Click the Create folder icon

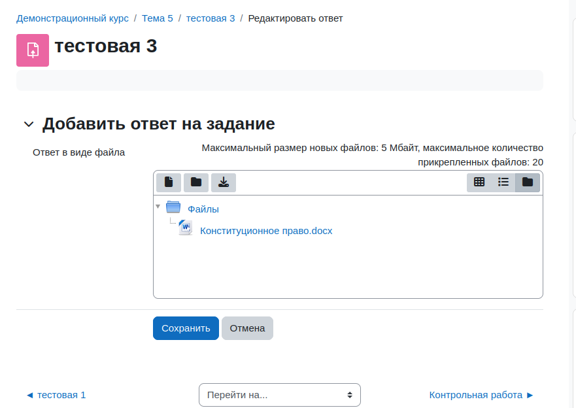[196, 182]
